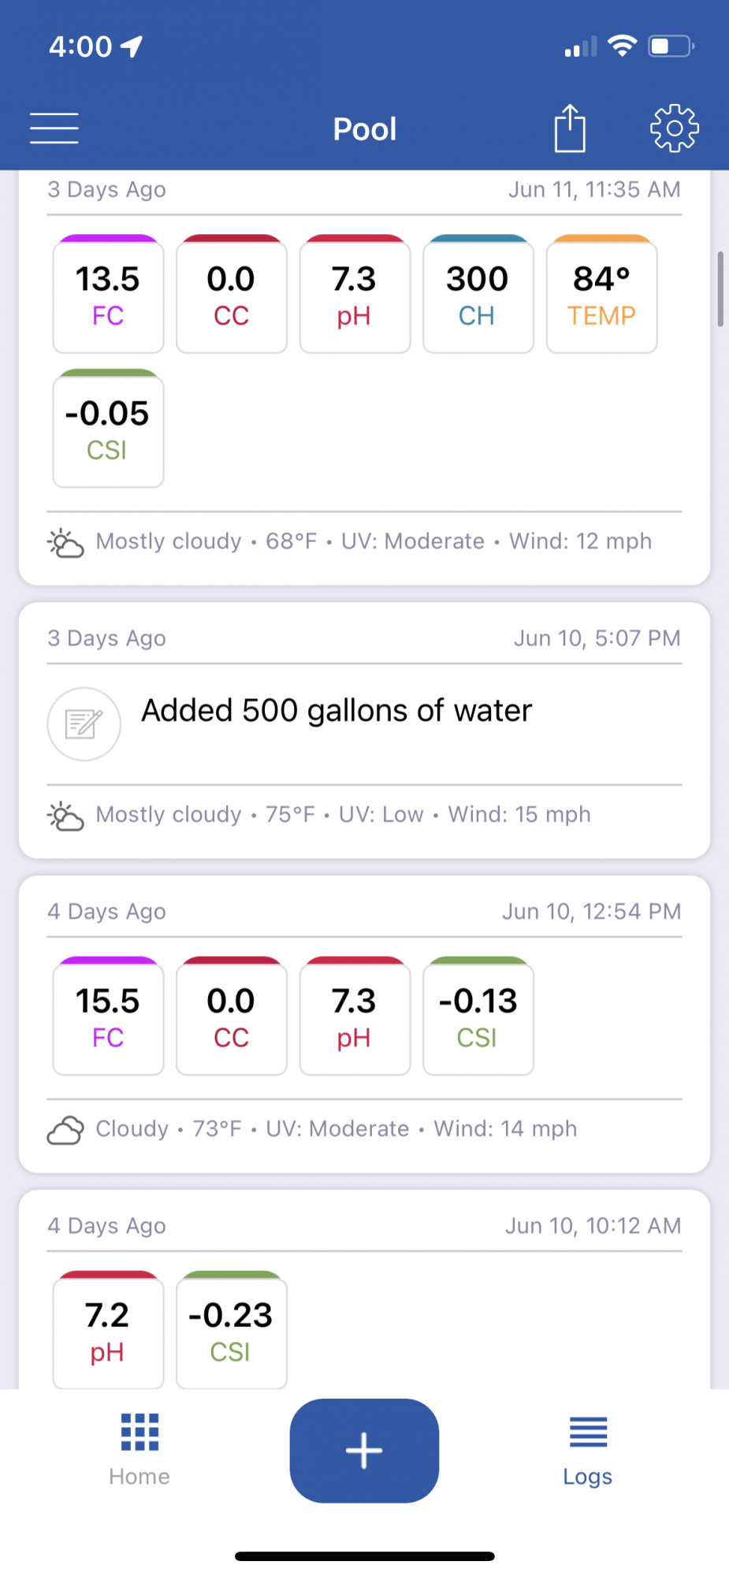Viewport: 729px width, 1576px height.
Task: Open settings gear icon
Action: pyautogui.click(x=675, y=128)
